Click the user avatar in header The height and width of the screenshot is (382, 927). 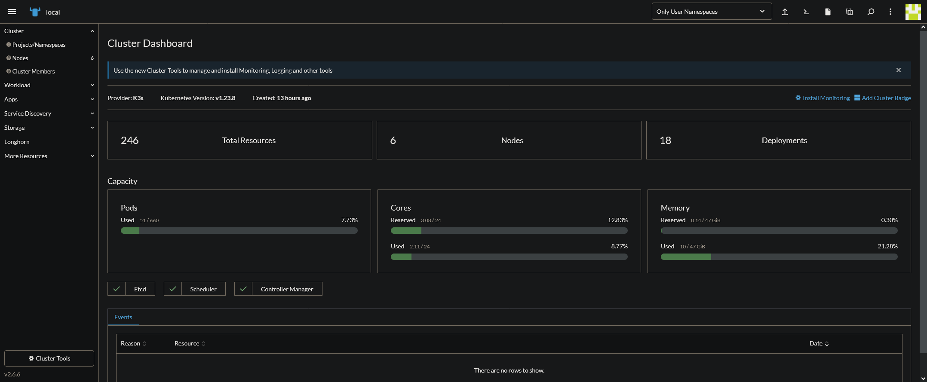913,12
